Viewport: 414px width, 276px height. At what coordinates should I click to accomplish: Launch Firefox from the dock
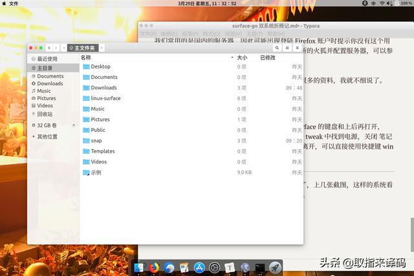pyautogui.click(x=154, y=268)
